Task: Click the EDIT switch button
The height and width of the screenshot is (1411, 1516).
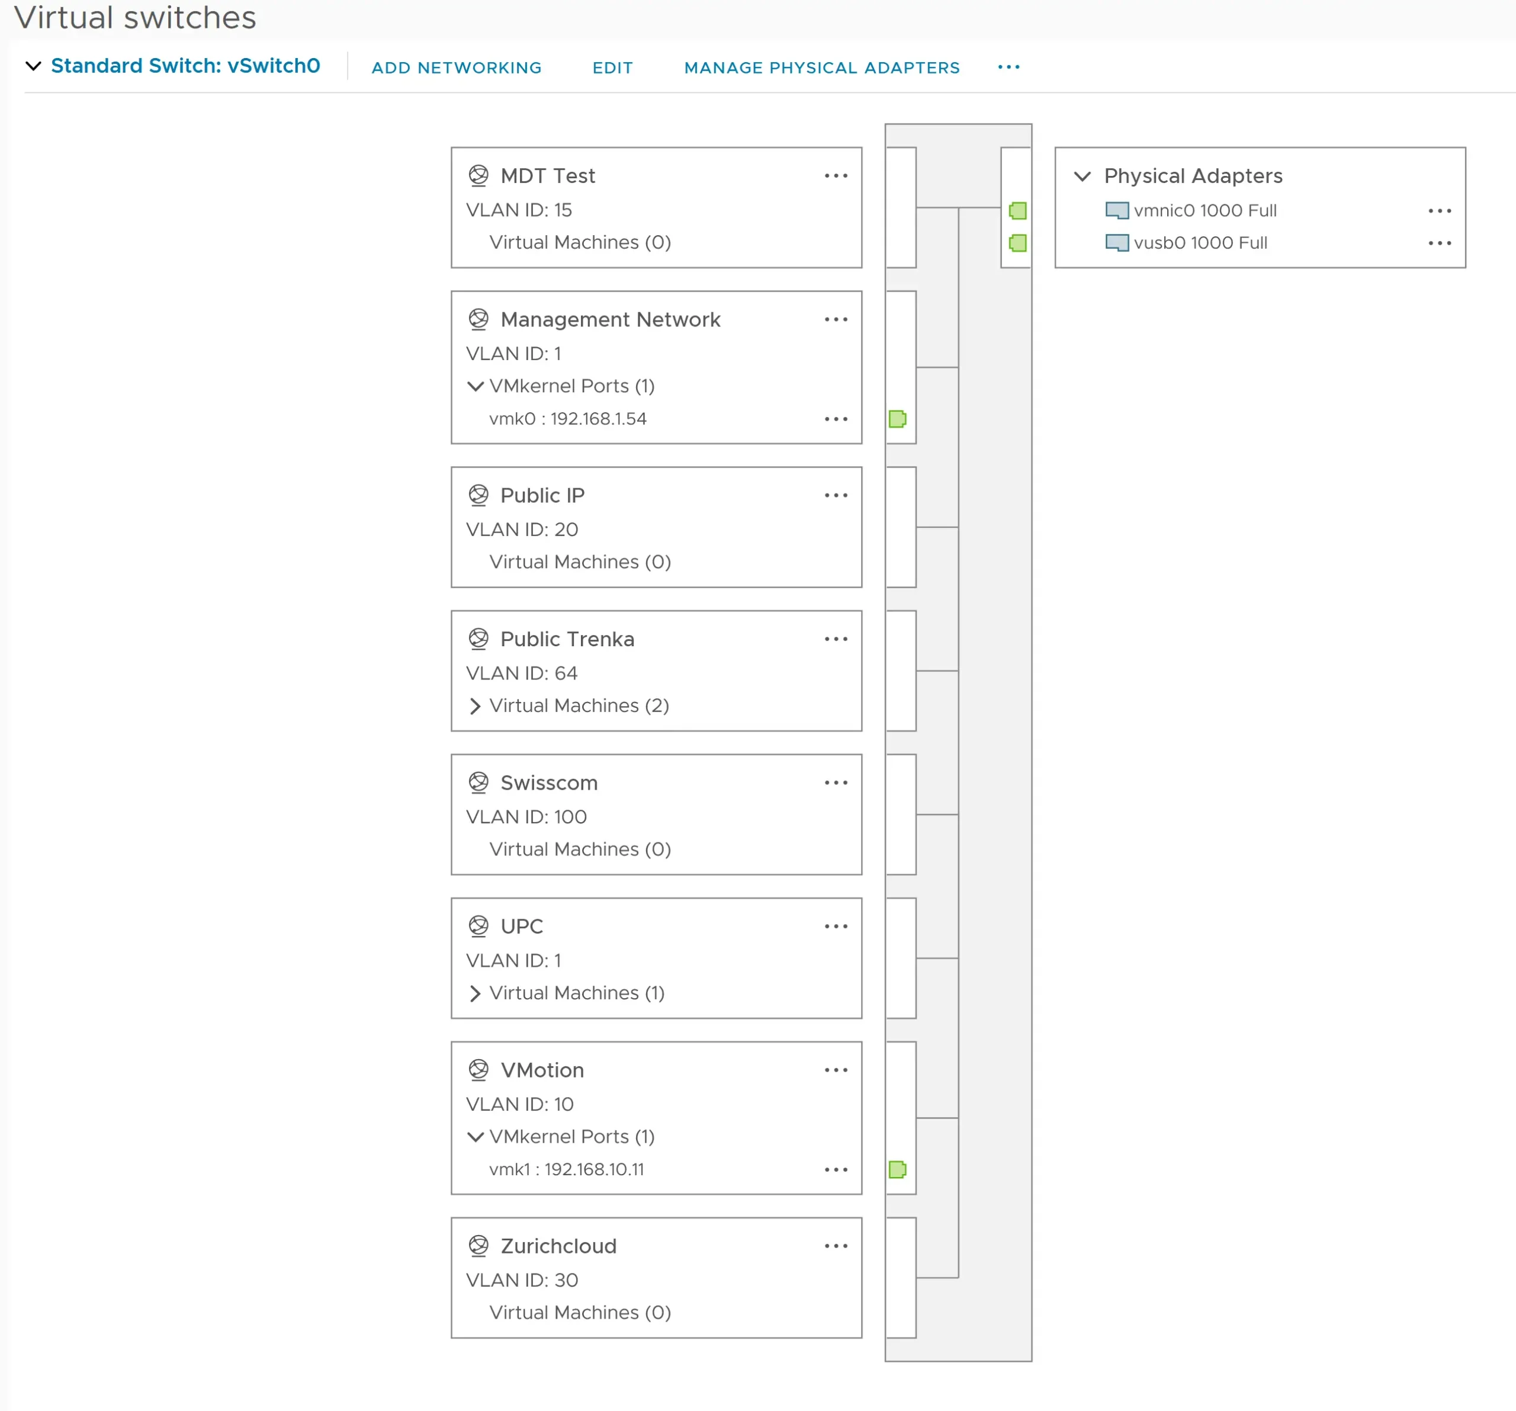Action: pos(612,68)
